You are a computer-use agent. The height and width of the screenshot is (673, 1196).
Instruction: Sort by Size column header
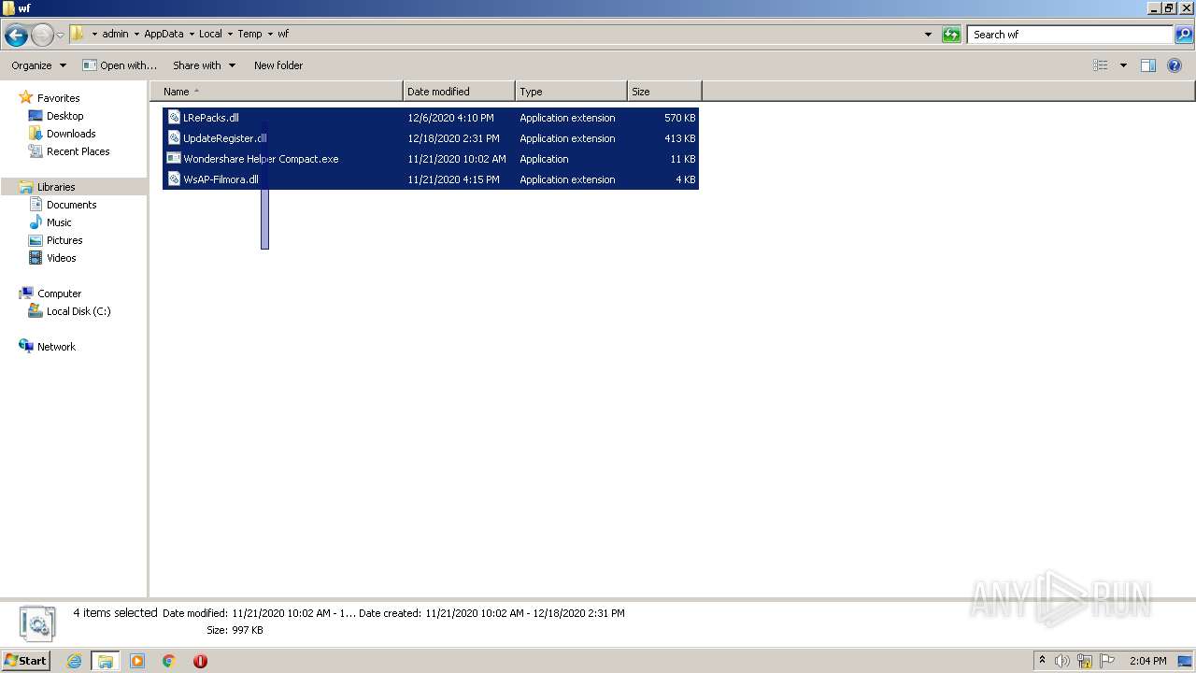[664, 92]
